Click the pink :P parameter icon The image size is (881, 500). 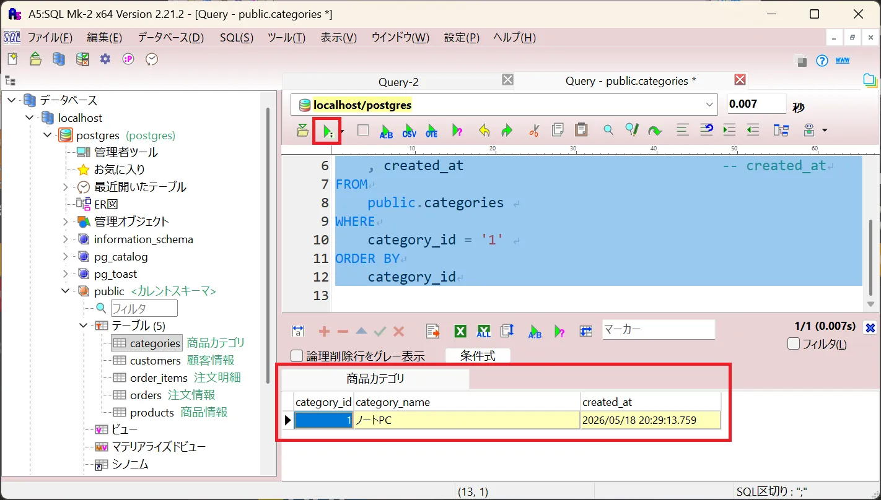tap(128, 59)
